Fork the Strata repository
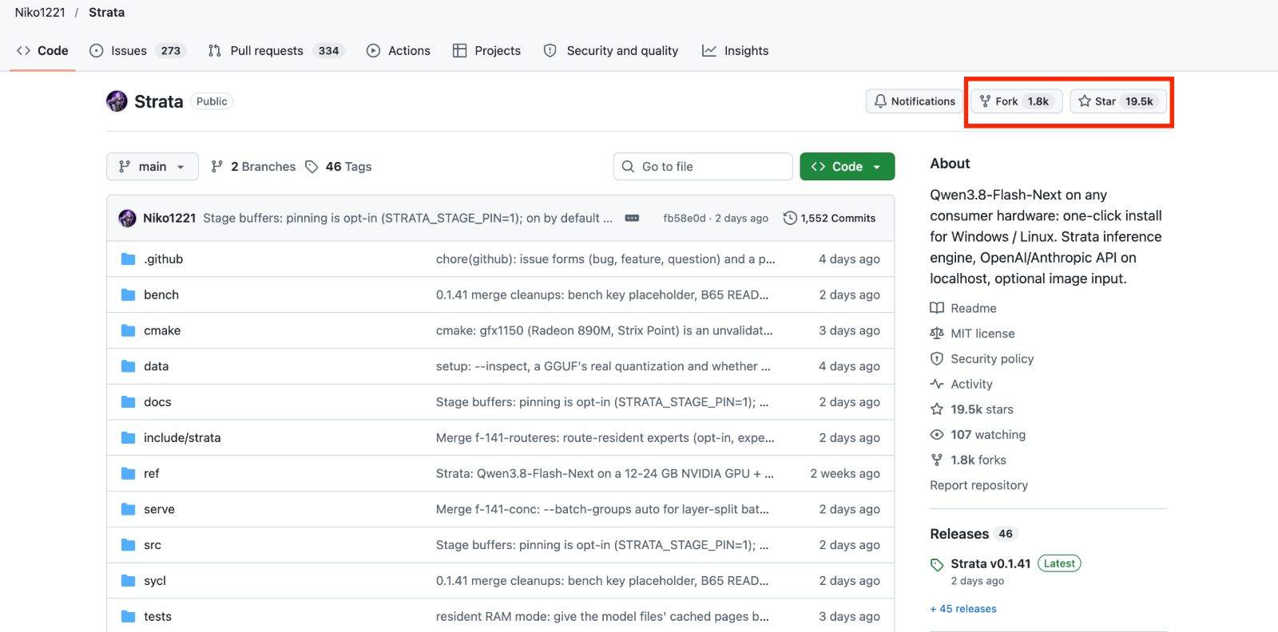Screen dimensions: 1278x632 coord(1016,101)
